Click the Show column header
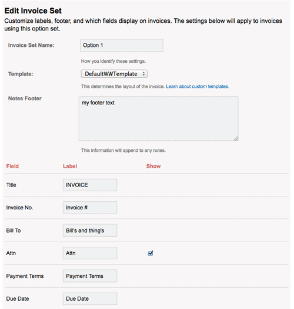This screenshot has width=294, height=309. pyautogui.click(x=153, y=167)
